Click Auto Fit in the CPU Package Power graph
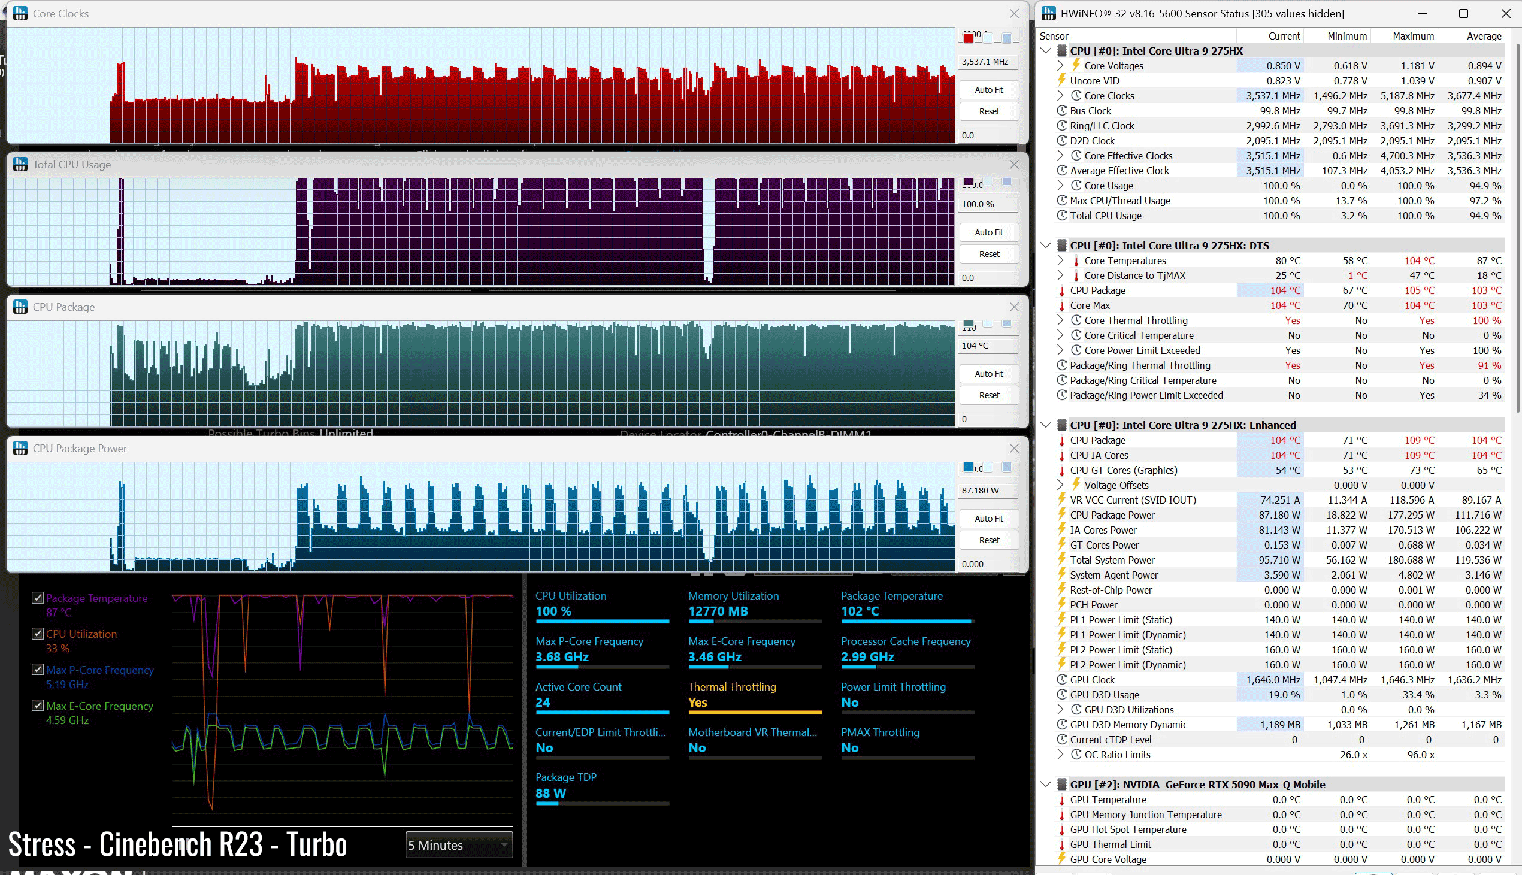Screen dimensions: 1522x875 point(989,518)
